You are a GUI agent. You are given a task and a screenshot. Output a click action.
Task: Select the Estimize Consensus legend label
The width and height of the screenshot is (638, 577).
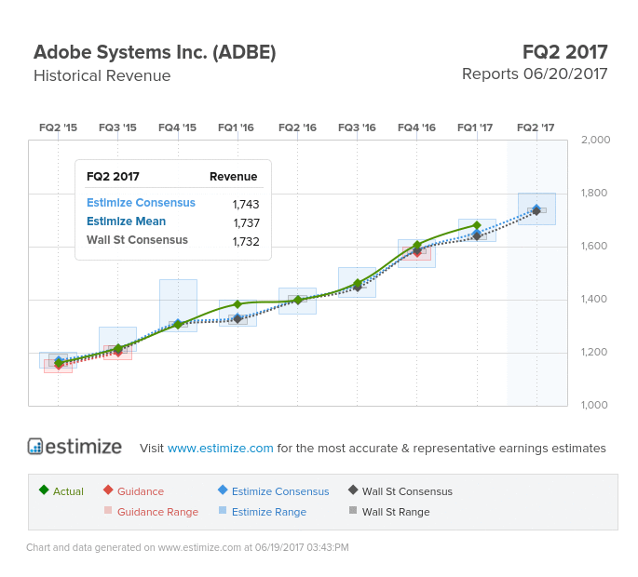coord(280,491)
